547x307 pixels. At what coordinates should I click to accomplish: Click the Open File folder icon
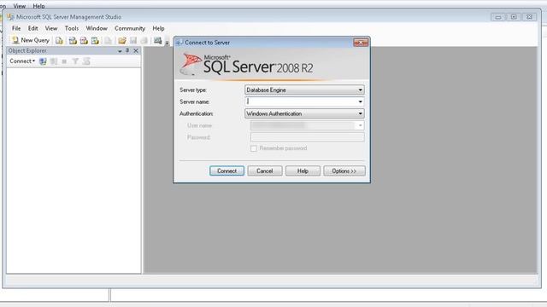122,41
